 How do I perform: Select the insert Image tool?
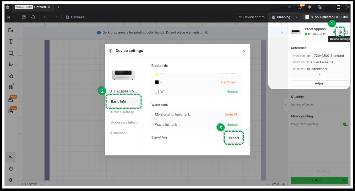pos(11,30)
